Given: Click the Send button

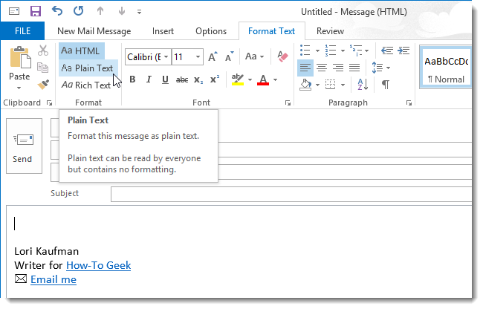Looking at the screenshot, I should [24, 146].
